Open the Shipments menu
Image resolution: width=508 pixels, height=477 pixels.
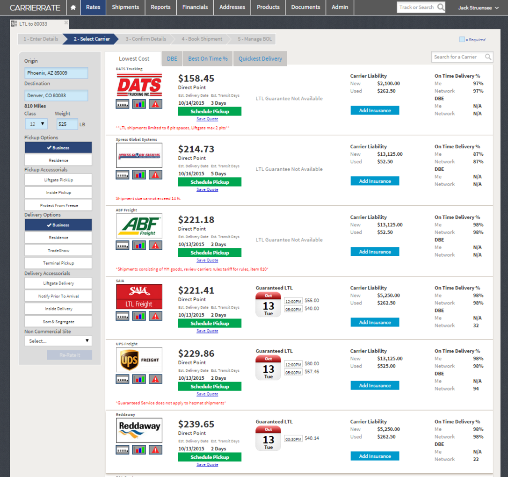point(125,7)
